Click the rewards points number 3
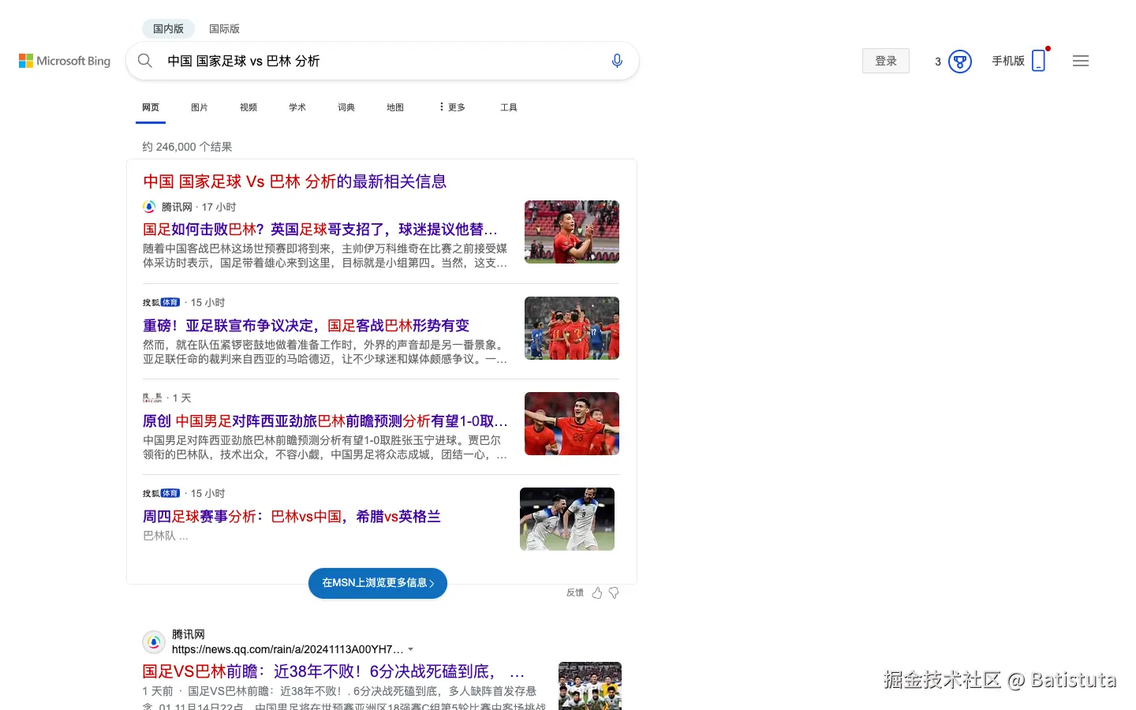This screenshot has width=1136, height=710. pos(938,62)
